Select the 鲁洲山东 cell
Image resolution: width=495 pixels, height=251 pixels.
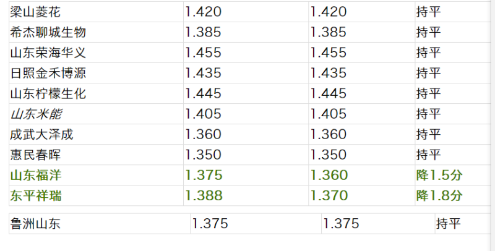100,224
